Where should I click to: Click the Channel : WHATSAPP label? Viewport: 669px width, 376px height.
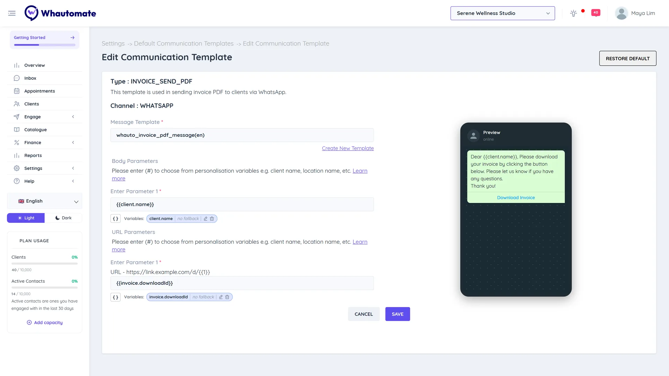[142, 106]
